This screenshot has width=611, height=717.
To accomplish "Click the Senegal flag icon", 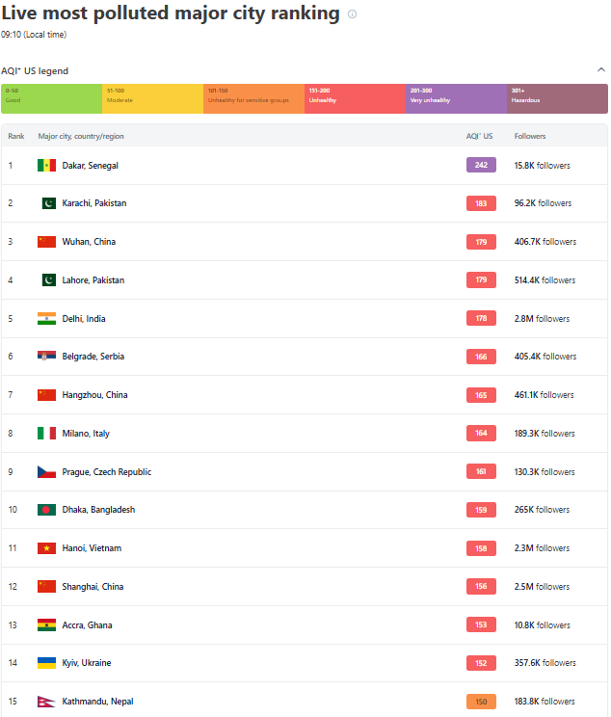I will 46,166.
